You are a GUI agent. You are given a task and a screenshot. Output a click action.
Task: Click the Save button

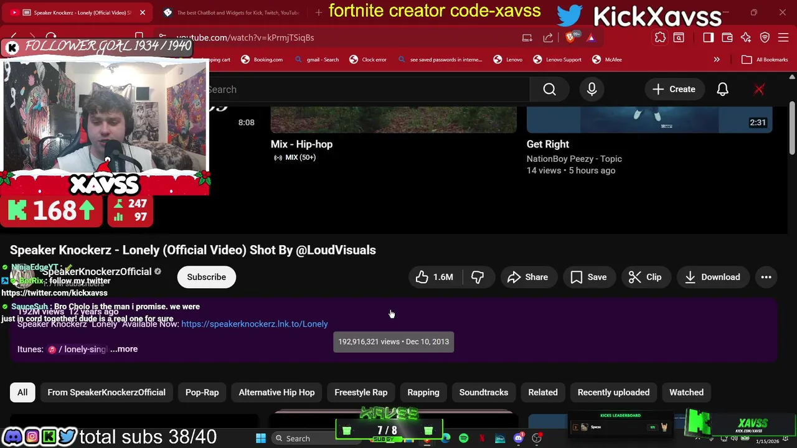click(x=588, y=278)
